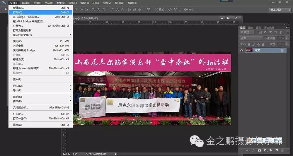The height and width of the screenshot is (156, 293).
Task: Select the 3D zoom camera icon
Action: pos(191,10)
